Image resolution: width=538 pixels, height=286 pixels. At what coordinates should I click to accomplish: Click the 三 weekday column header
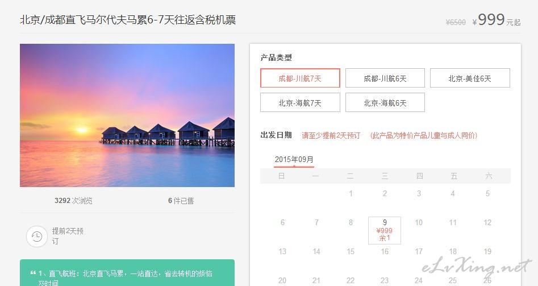click(x=385, y=176)
